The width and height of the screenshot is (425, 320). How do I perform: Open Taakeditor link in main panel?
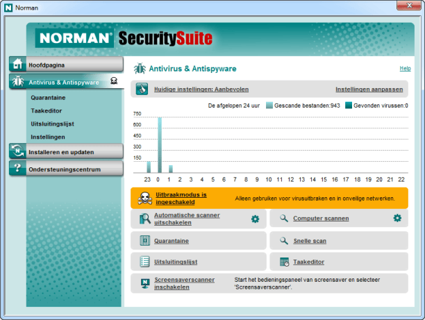(x=308, y=262)
